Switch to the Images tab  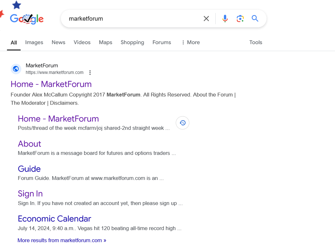click(x=34, y=42)
